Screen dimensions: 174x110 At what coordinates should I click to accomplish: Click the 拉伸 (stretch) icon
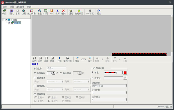pos(97,59)
